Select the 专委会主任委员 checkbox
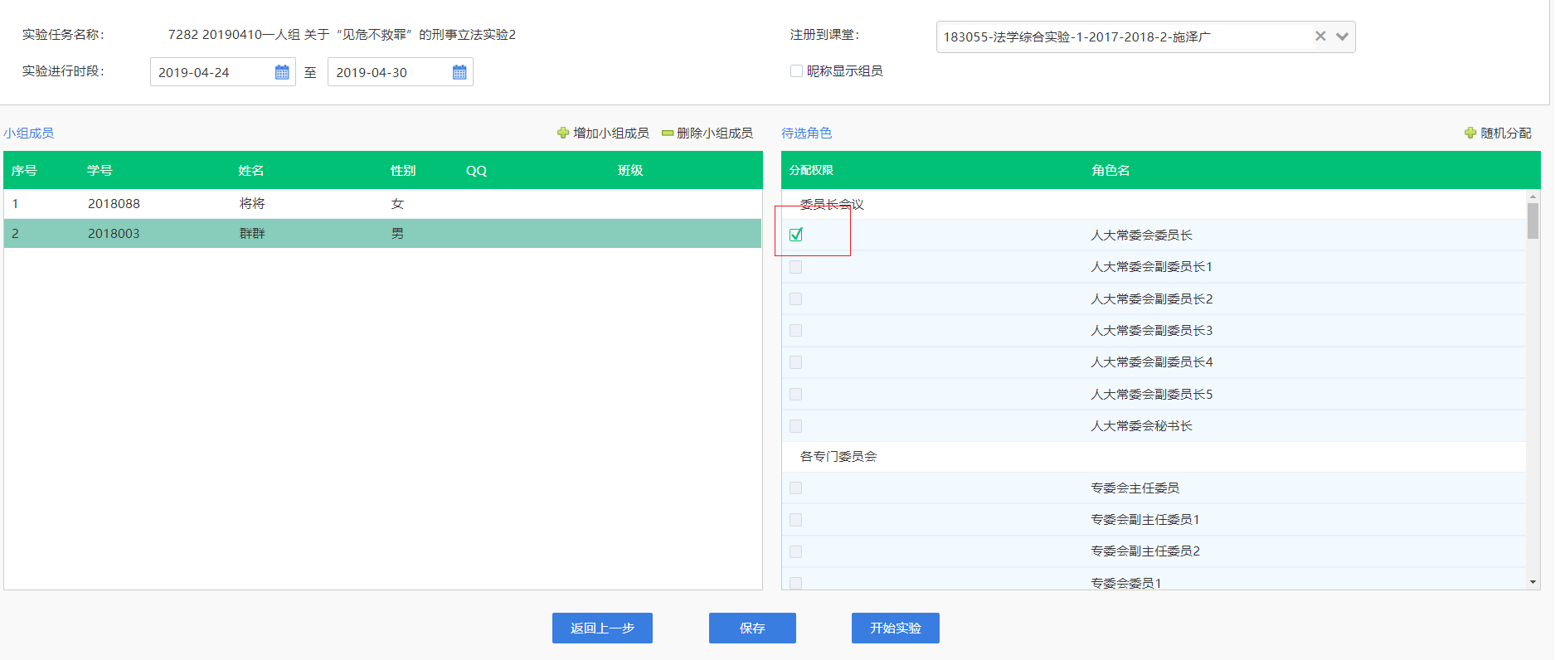 click(796, 488)
